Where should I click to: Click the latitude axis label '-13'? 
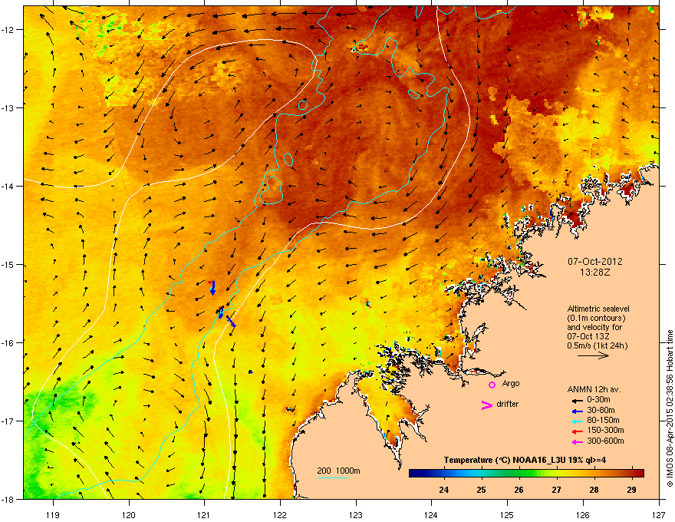(x=8, y=107)
